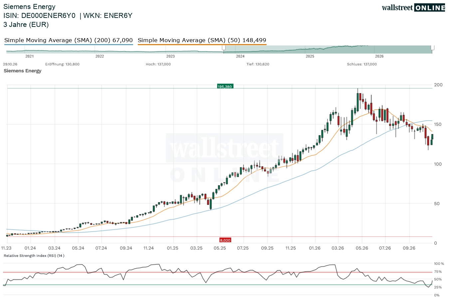
Task: Click the 2025 label in the navigator
Action: coord(310,56)
